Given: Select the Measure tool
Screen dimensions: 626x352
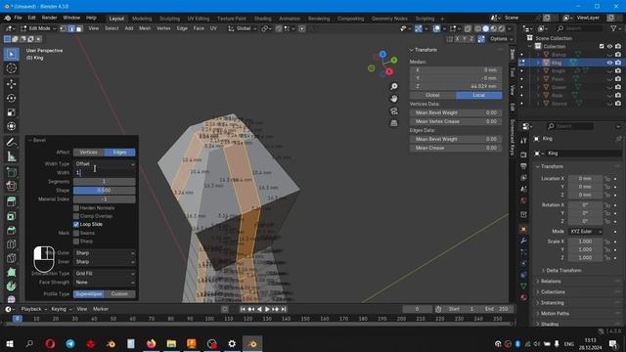Looking at the screenshot, I should click(x=11, y=156).
